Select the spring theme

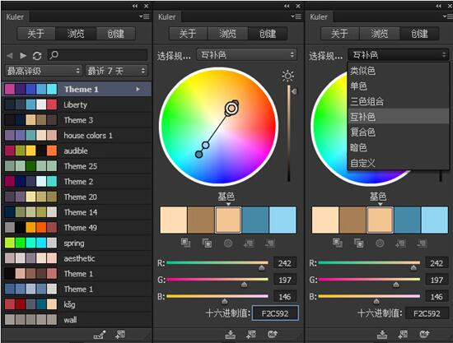(77, 243)
